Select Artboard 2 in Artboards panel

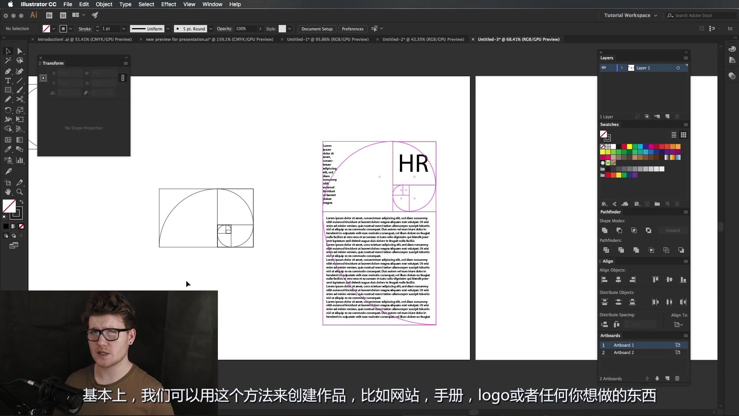pos(624,352)
